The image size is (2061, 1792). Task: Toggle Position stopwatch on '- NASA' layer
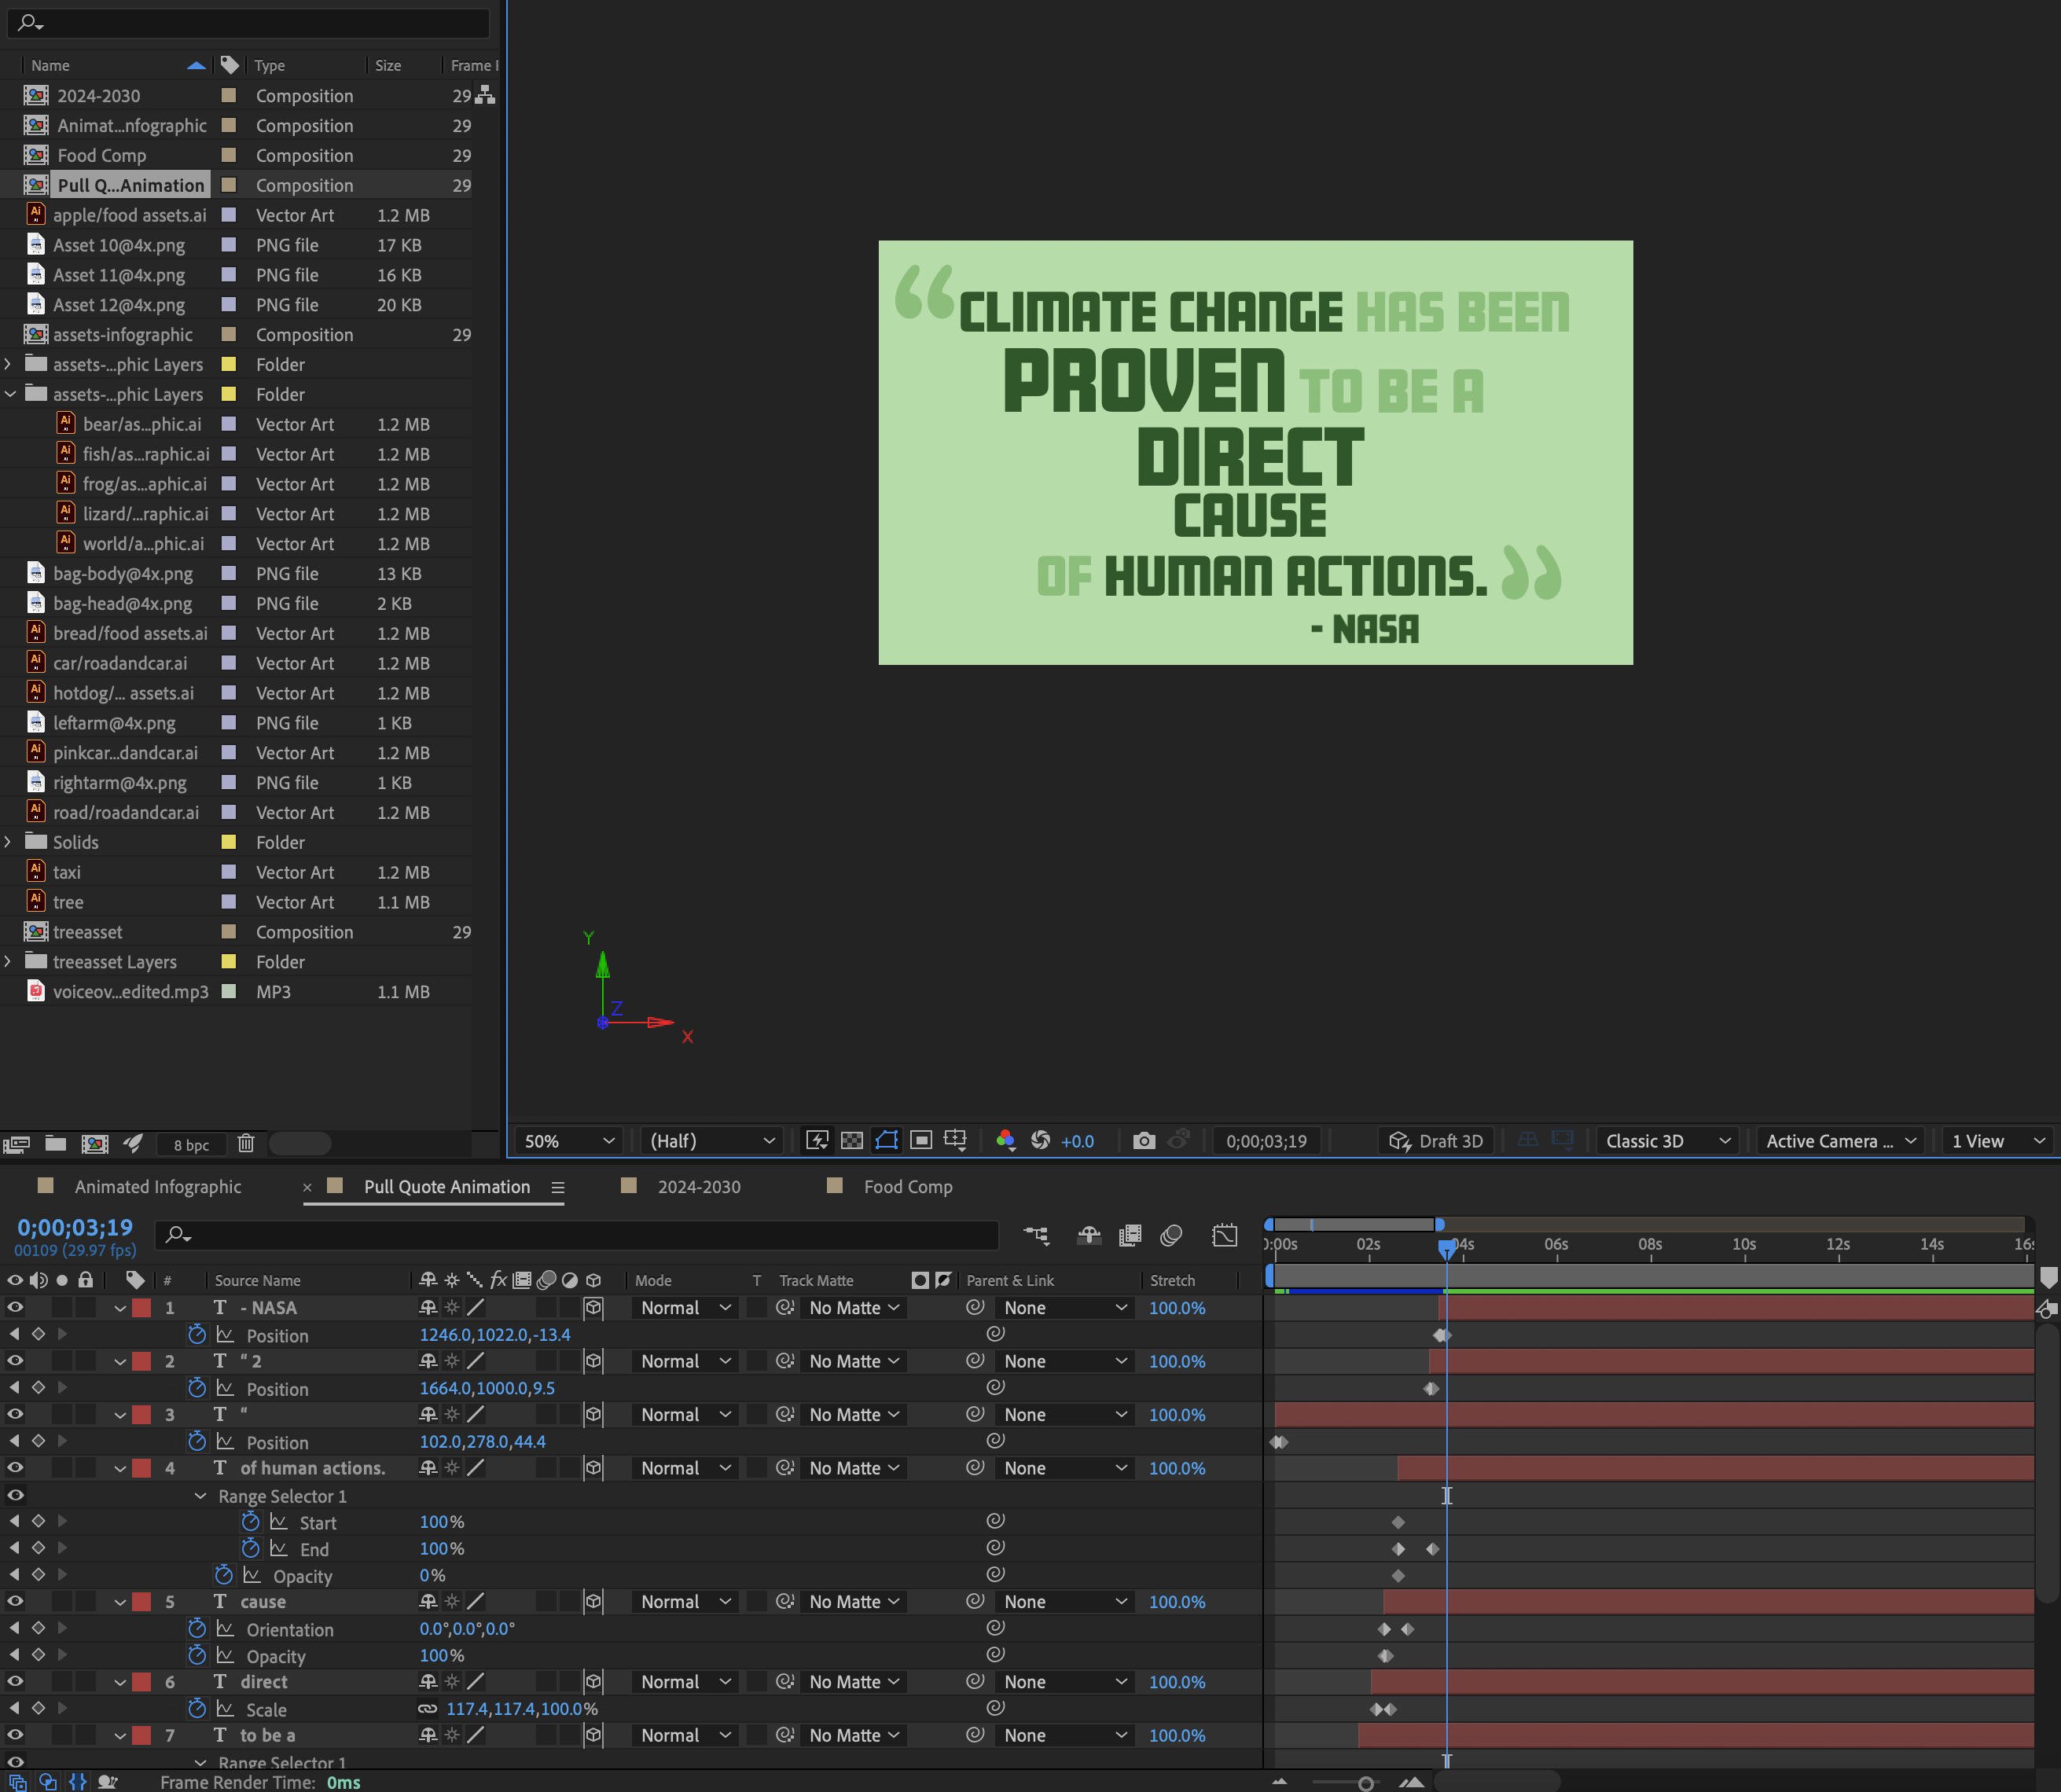point(197,1335)
